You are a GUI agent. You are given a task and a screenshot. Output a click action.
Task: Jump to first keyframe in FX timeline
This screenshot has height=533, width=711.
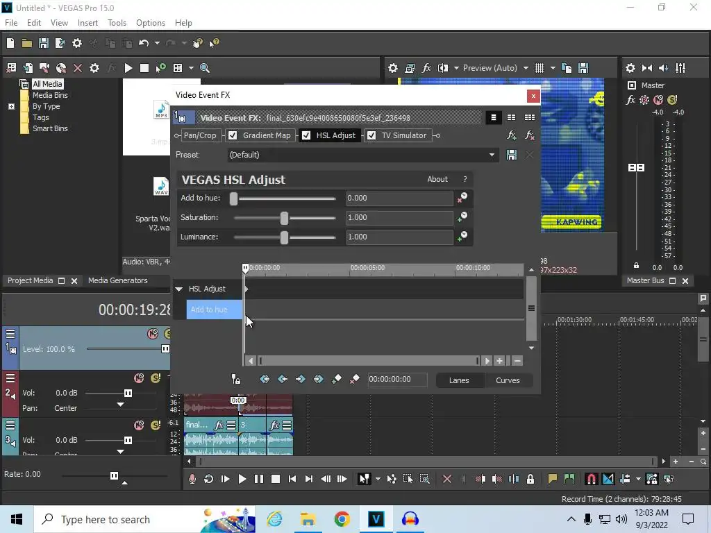265,379
